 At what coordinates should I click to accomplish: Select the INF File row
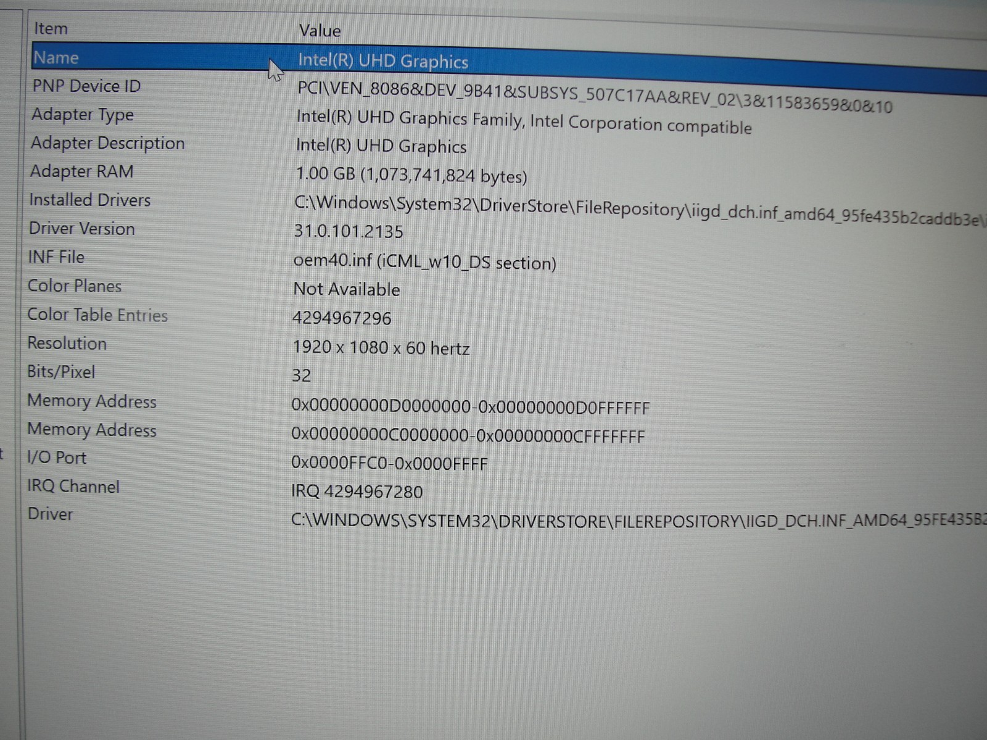point(56,257)
